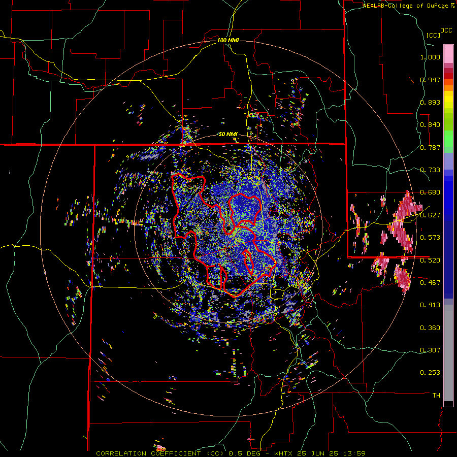Click the DCC label above the legend
This screenshot has width=457, height=457.
click(x=446, y=30)
